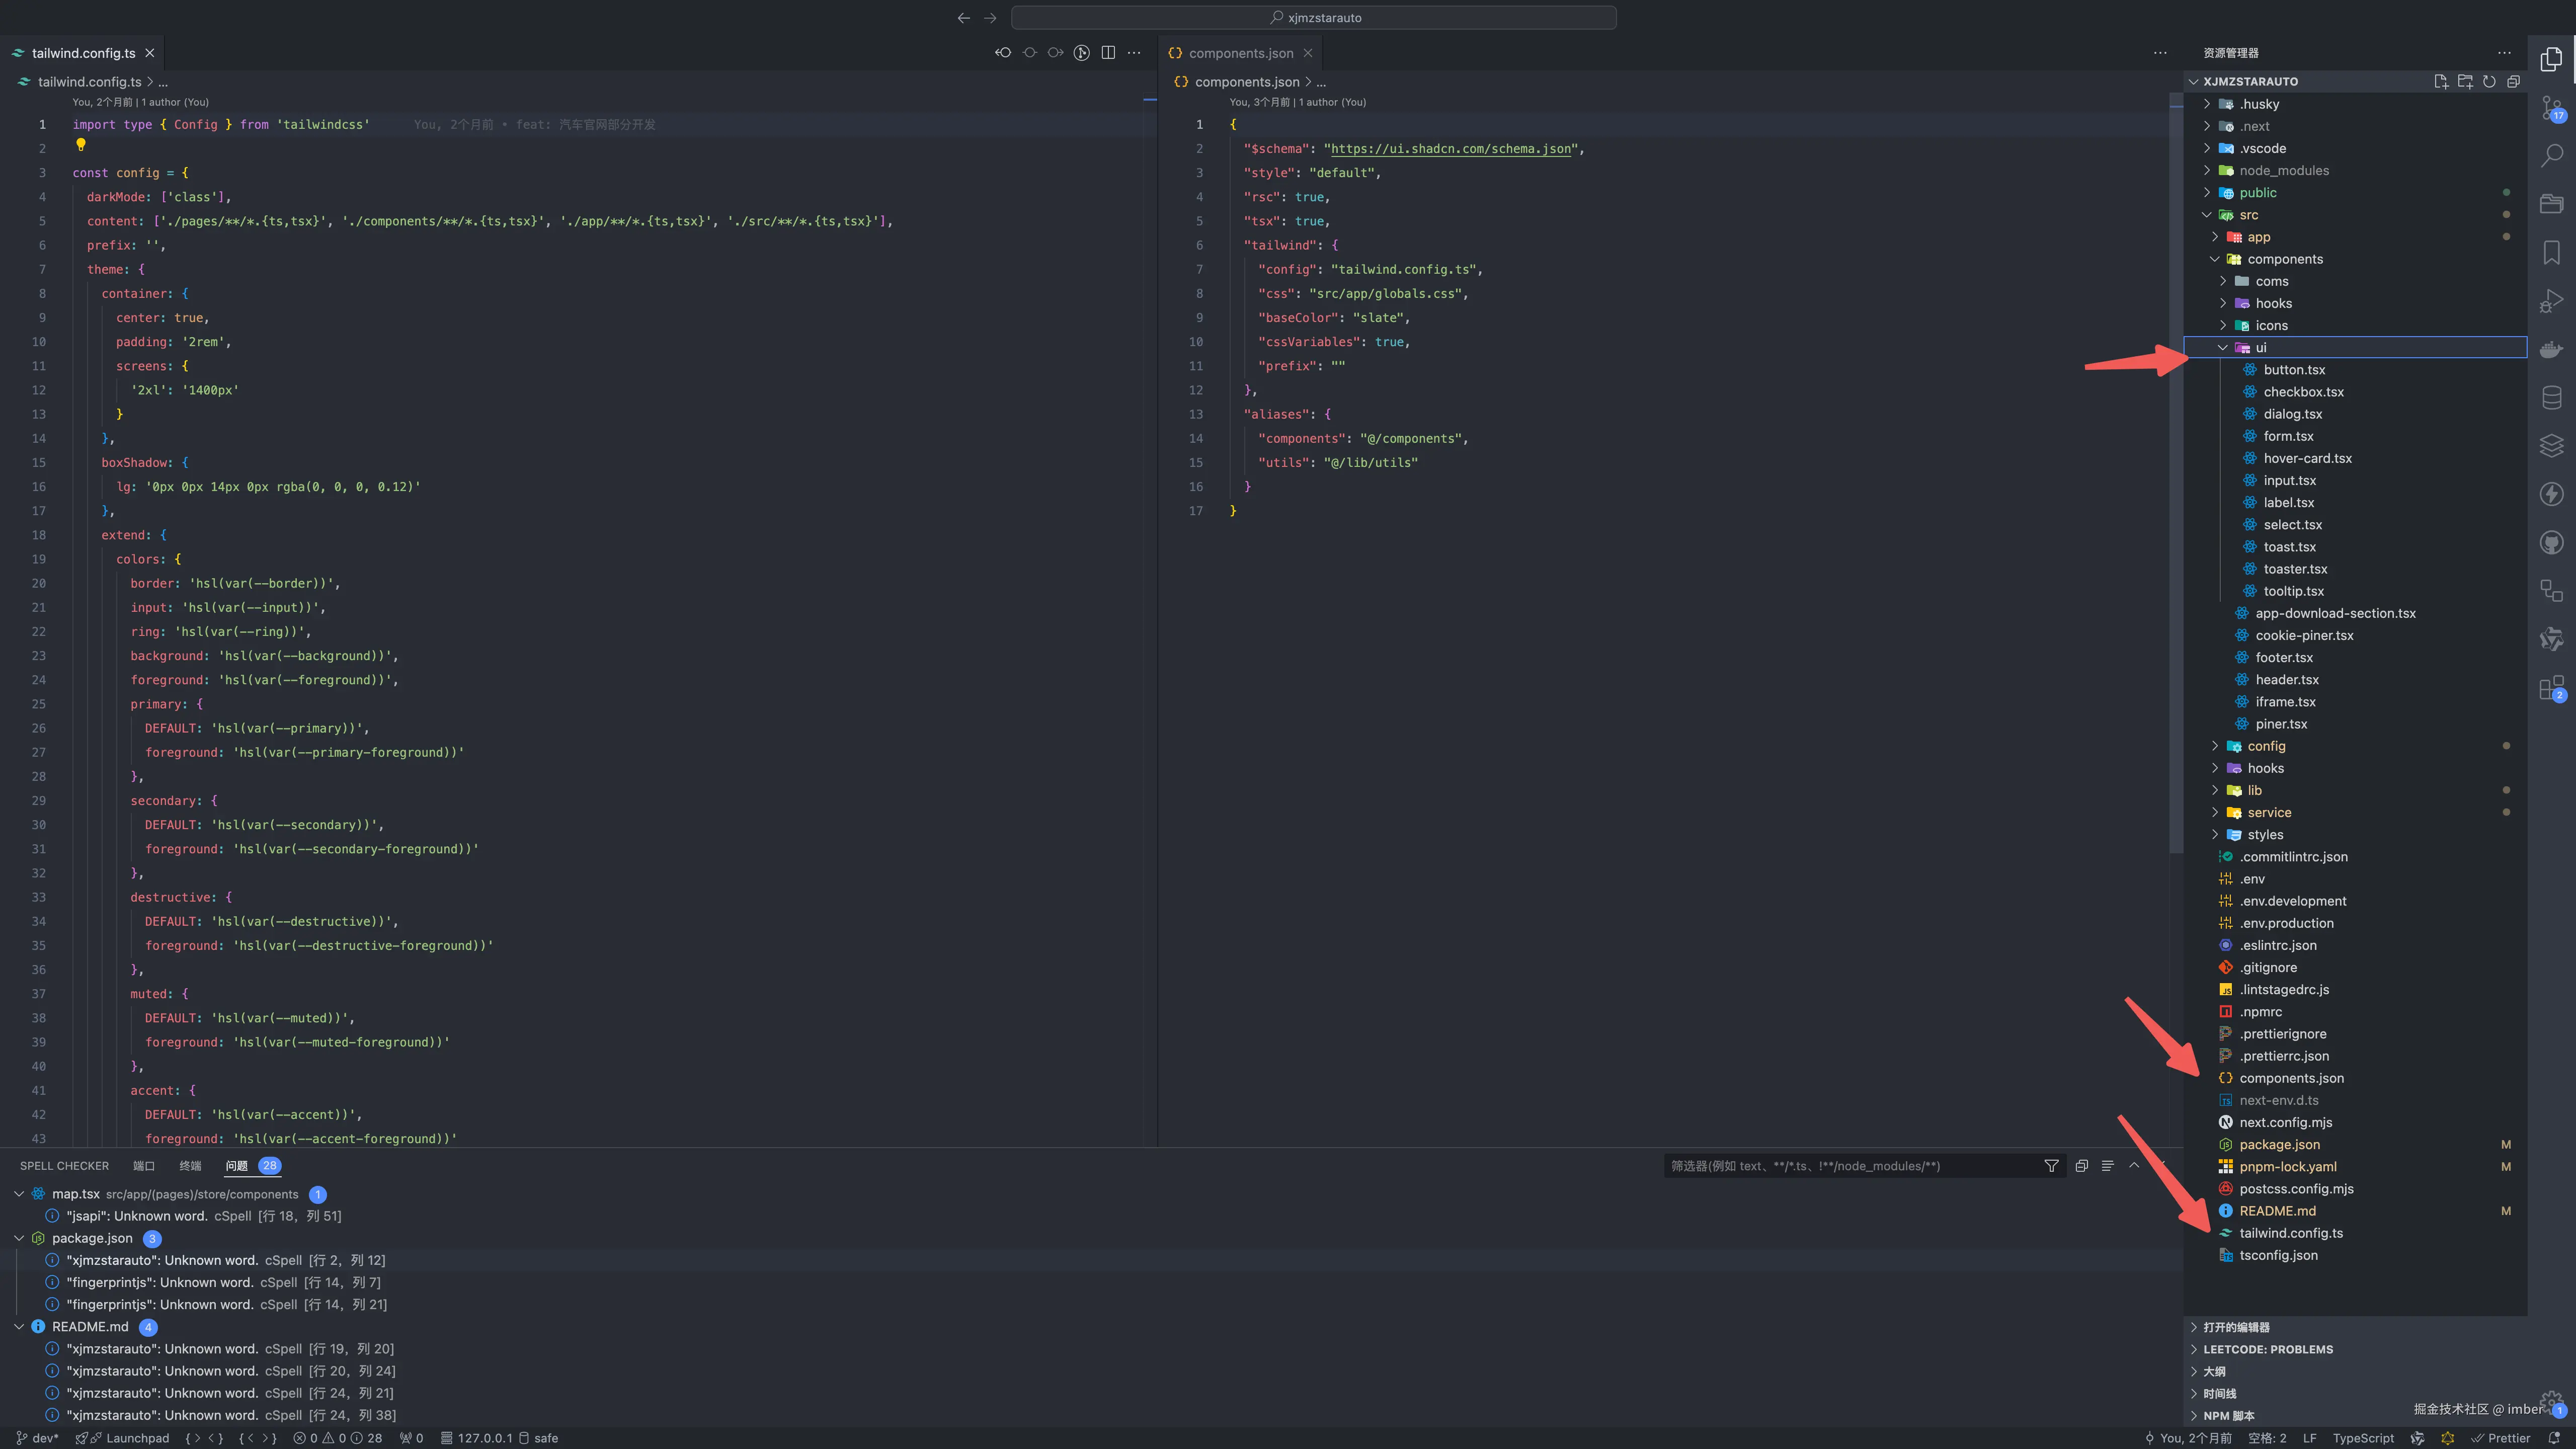This screenshot has height=1449, width=2576.
Task: Open the Source Control view with 17 badge
Action: (x=2551, y=107)
